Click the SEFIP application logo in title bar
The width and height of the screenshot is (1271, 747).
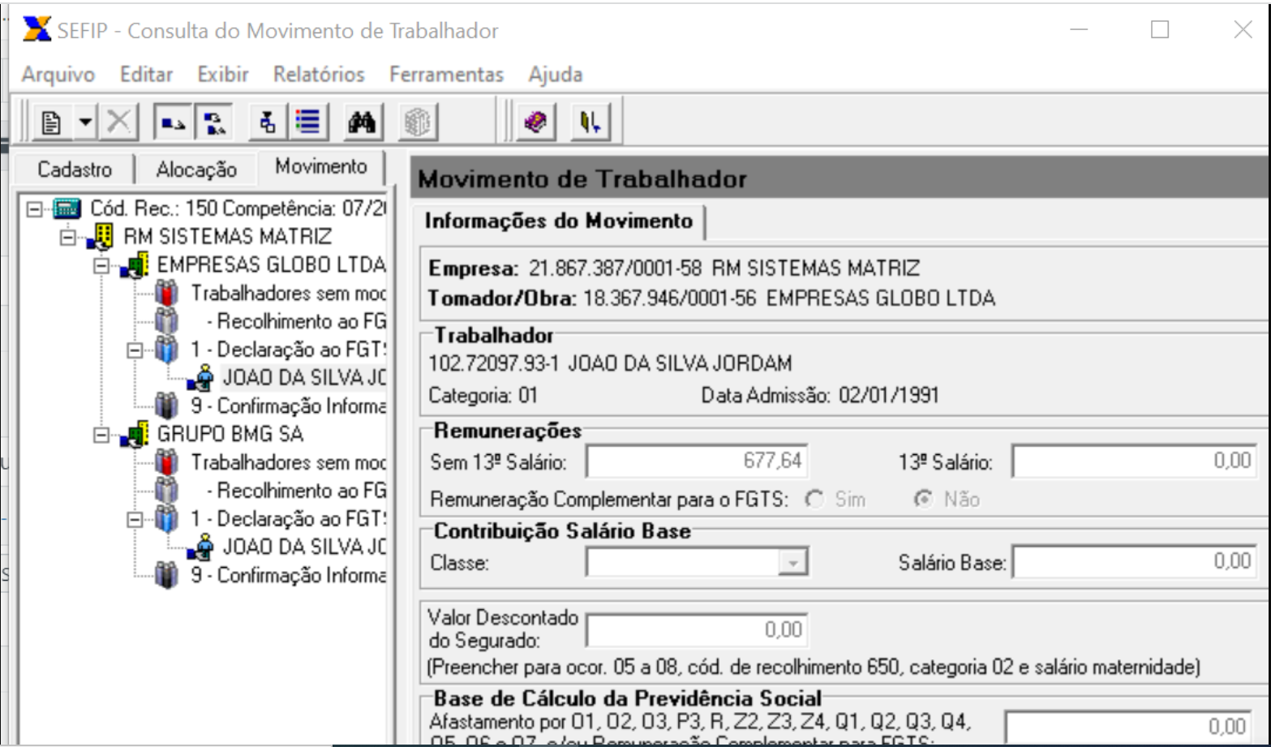point(36,30)
